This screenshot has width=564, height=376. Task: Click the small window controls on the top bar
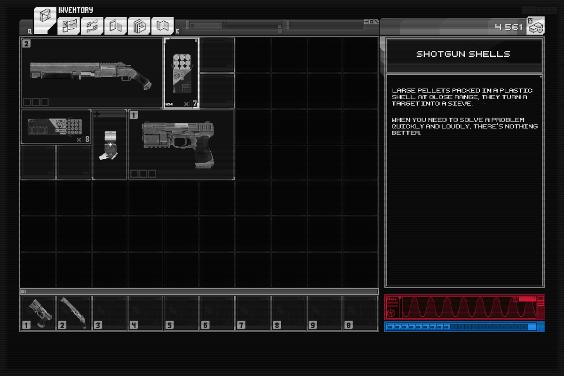pos(371,22)
